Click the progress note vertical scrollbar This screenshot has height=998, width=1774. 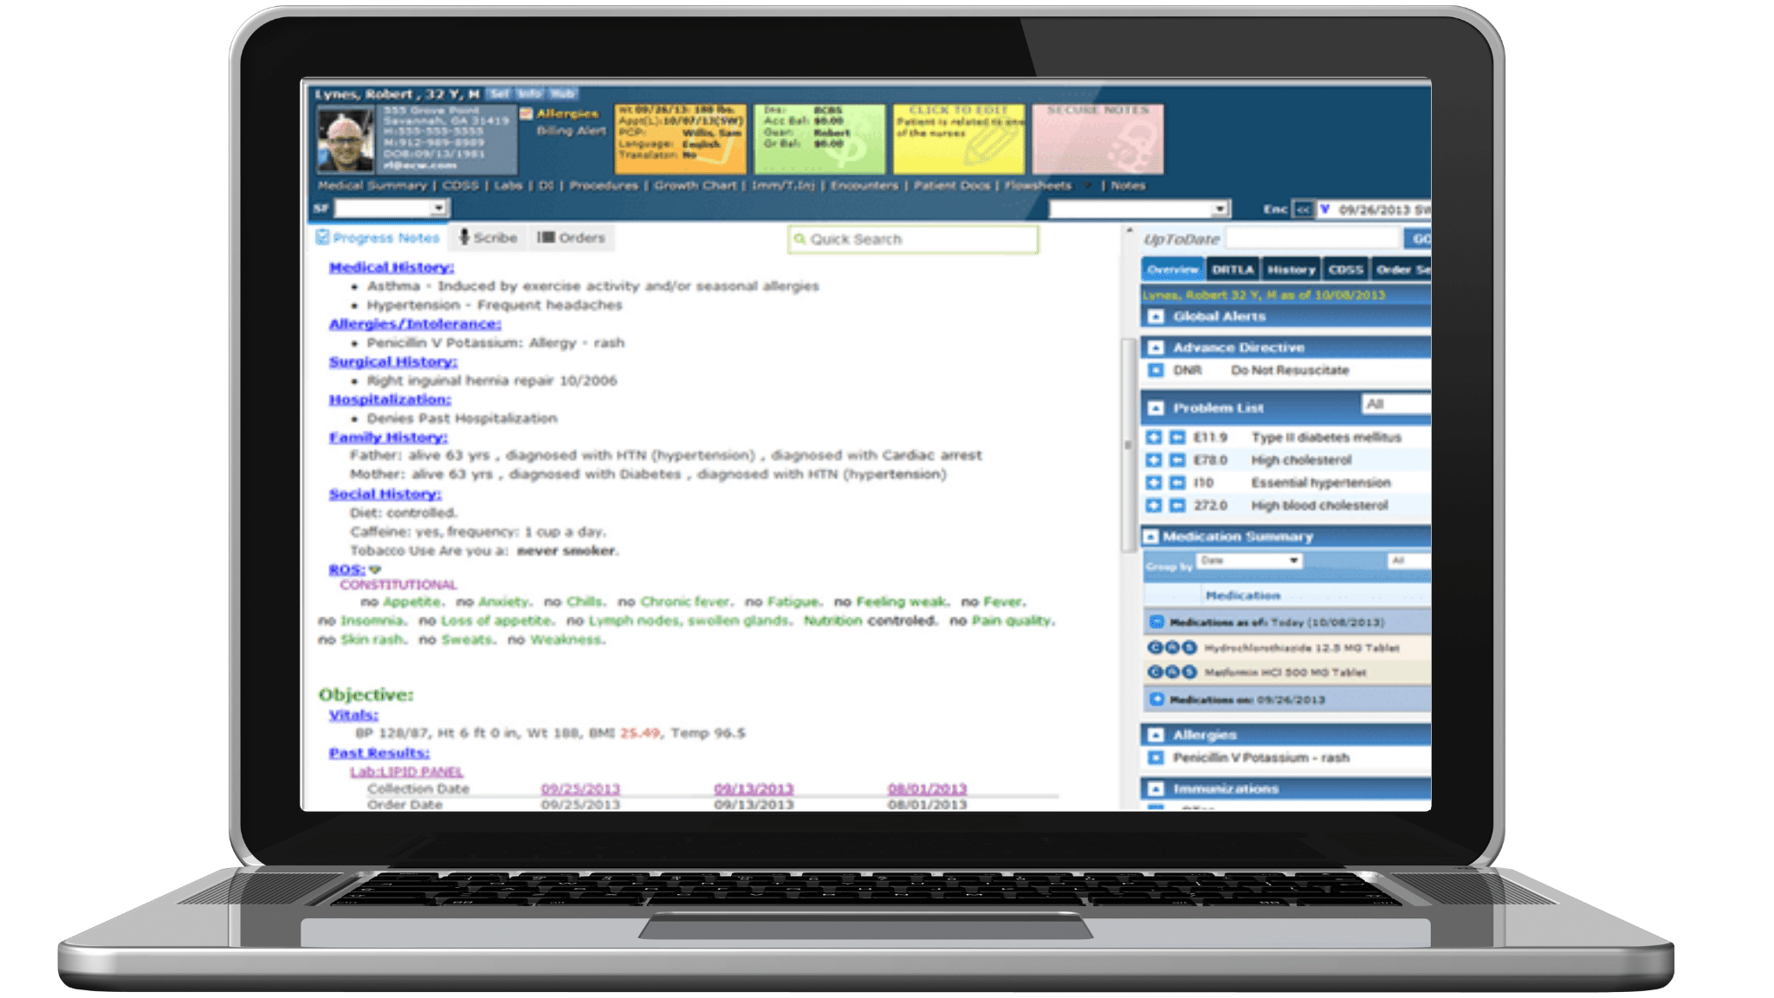[x=1128, y=444]
